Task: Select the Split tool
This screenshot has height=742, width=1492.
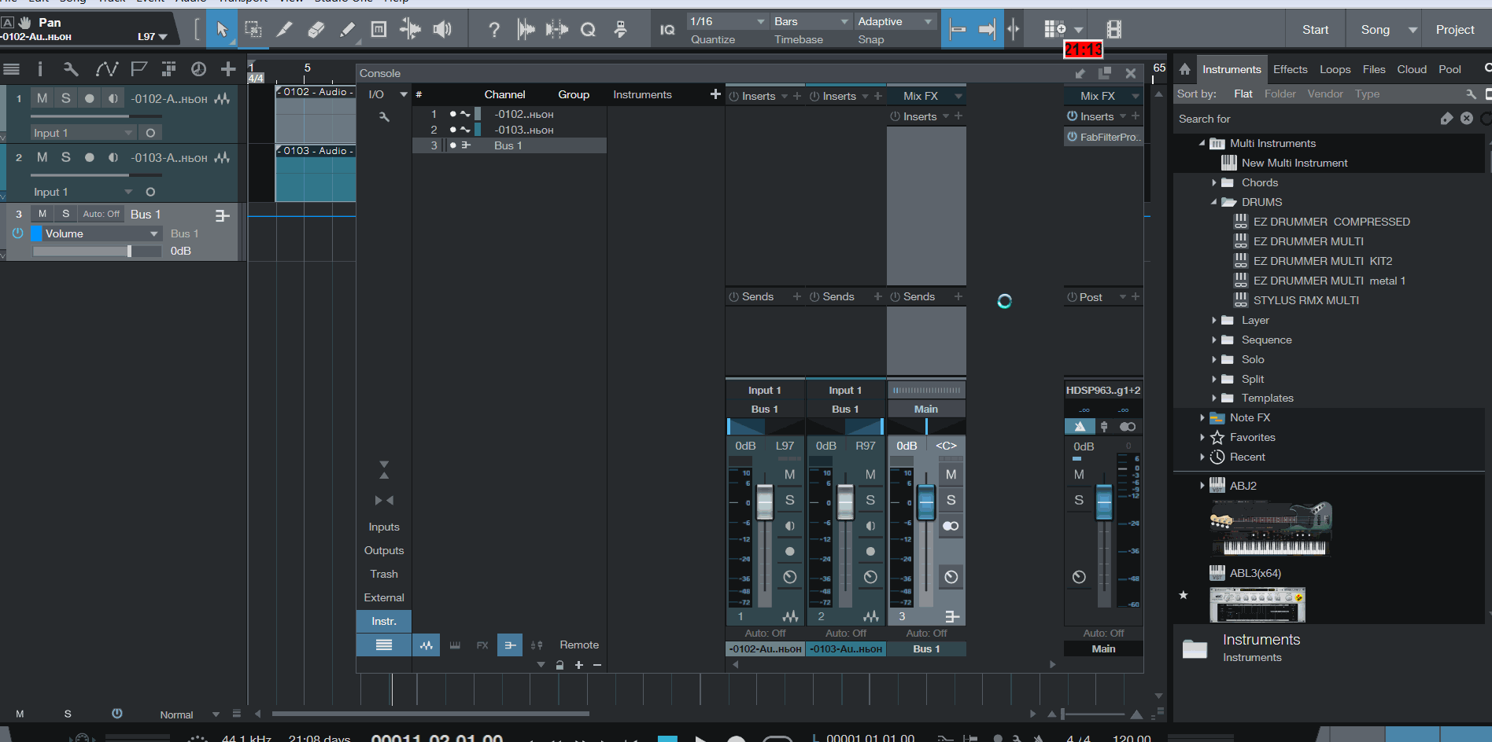Action: click(284, 30)
